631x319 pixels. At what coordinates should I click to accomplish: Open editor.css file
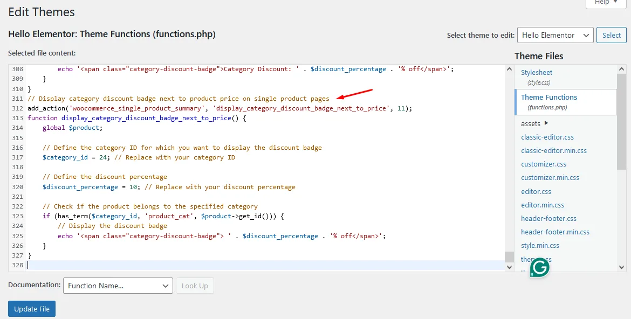click(536, 191)
